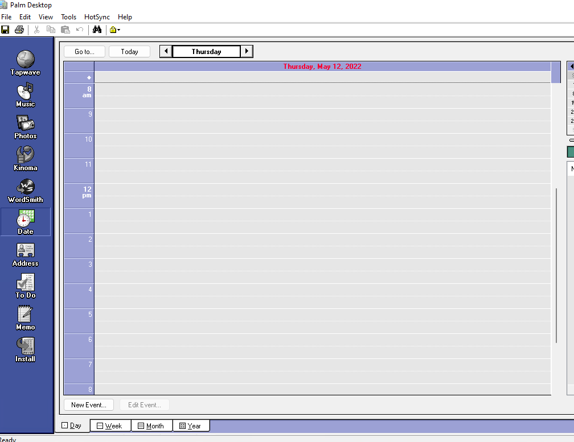The width and height of the screenshot is (574, 442).
Task: Print using the printer toolbar icon
Action: tap(19, 30)
